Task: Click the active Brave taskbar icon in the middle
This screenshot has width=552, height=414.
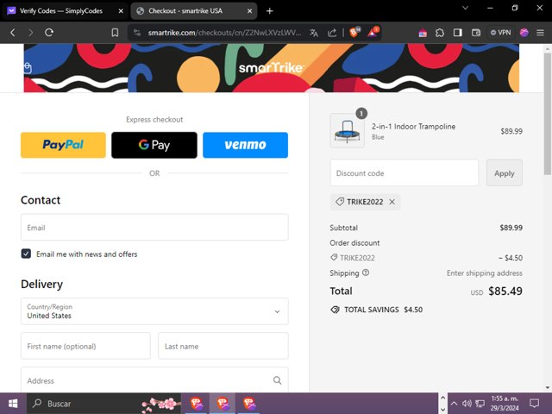Action: point(223,404)
